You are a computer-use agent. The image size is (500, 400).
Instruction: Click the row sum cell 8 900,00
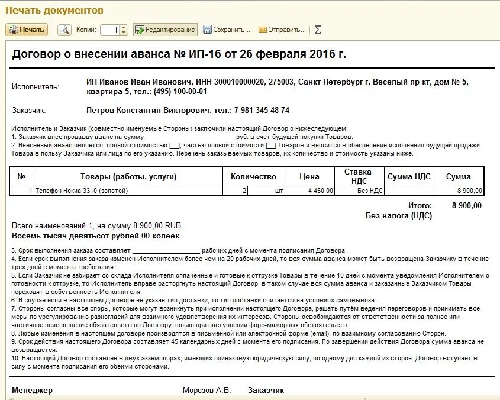coord(459,191)
